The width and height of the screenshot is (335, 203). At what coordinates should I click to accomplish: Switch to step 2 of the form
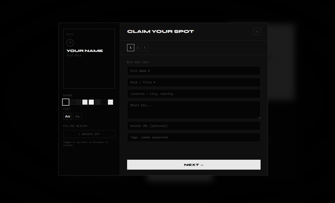138,48
